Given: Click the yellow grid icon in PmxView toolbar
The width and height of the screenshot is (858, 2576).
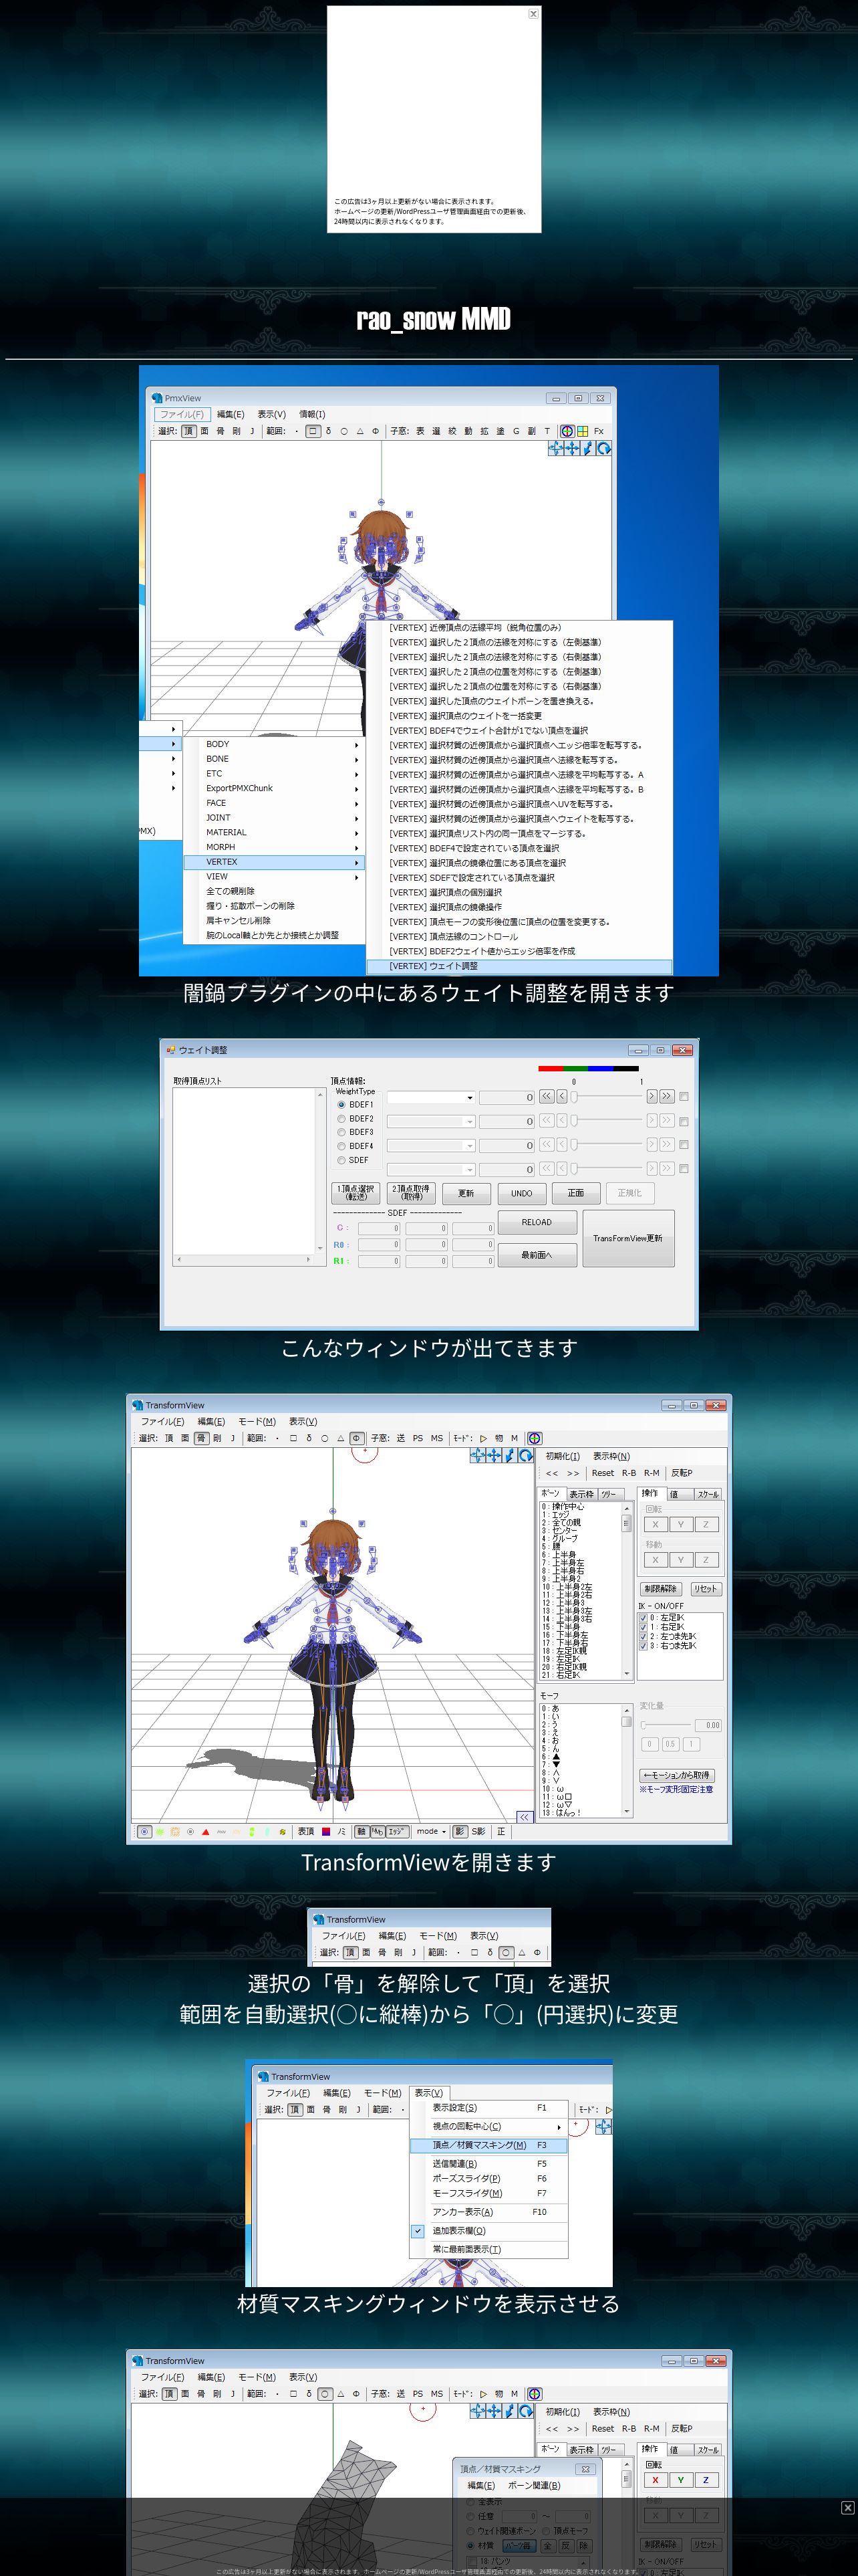Looking at the screenshot, I should pyautogui.click(x=582, y=431).
